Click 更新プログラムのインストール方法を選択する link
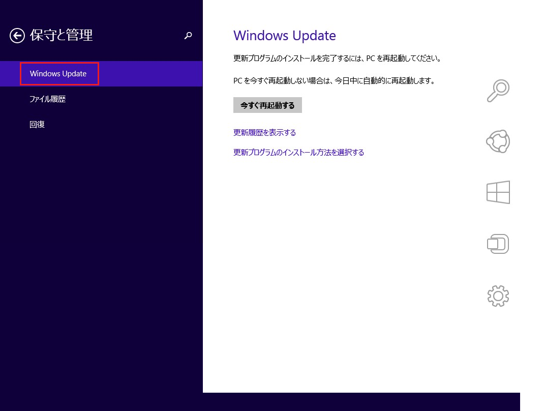The width and height of the screenshot is (544, 411). tap(298, 153)
